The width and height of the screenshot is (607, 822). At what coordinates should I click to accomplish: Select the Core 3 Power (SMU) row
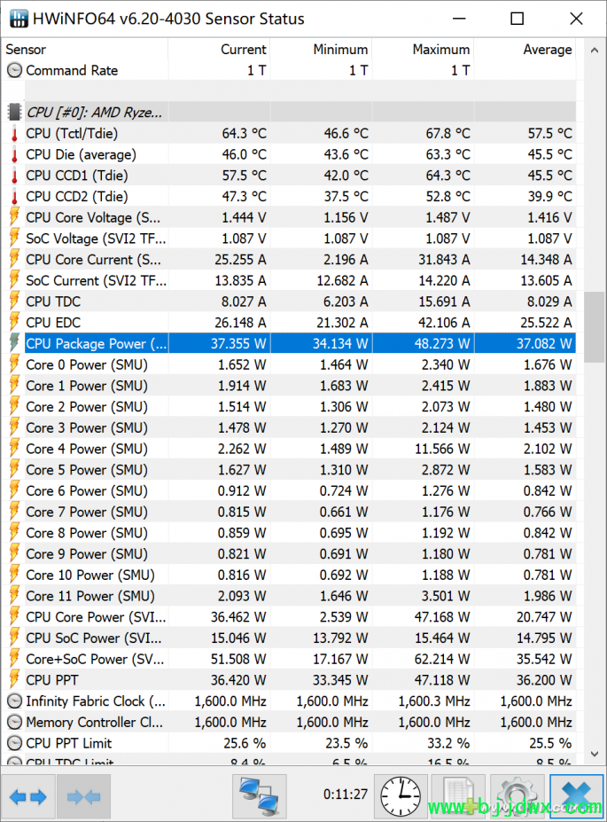tap(289, 427)
